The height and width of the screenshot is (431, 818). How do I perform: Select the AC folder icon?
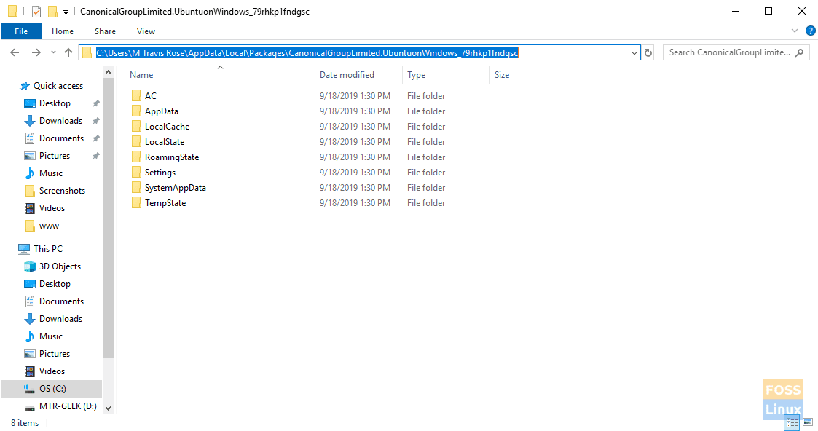point(136,95)
